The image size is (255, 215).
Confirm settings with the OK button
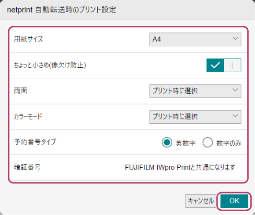click(234, 201)
